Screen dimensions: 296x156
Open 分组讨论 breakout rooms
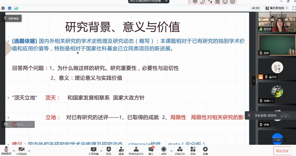click(180, 150)
